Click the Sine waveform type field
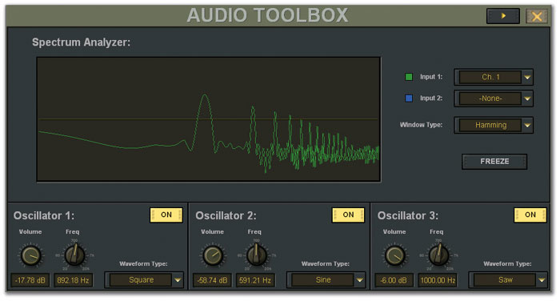560x301 pixels. (x=323, y=280)
